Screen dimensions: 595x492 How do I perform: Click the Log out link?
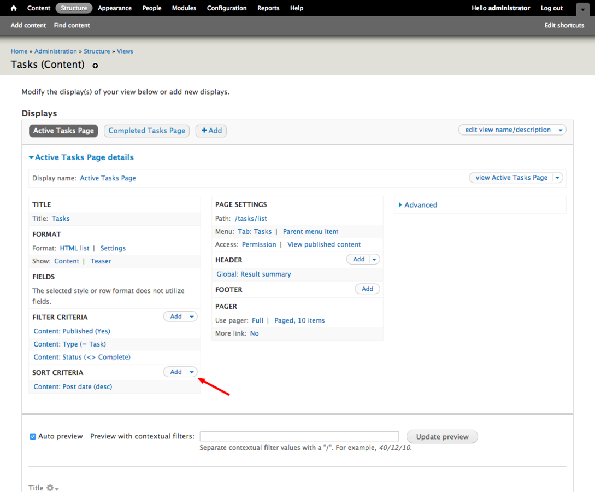pyautogui.click(x=551, y=8)
